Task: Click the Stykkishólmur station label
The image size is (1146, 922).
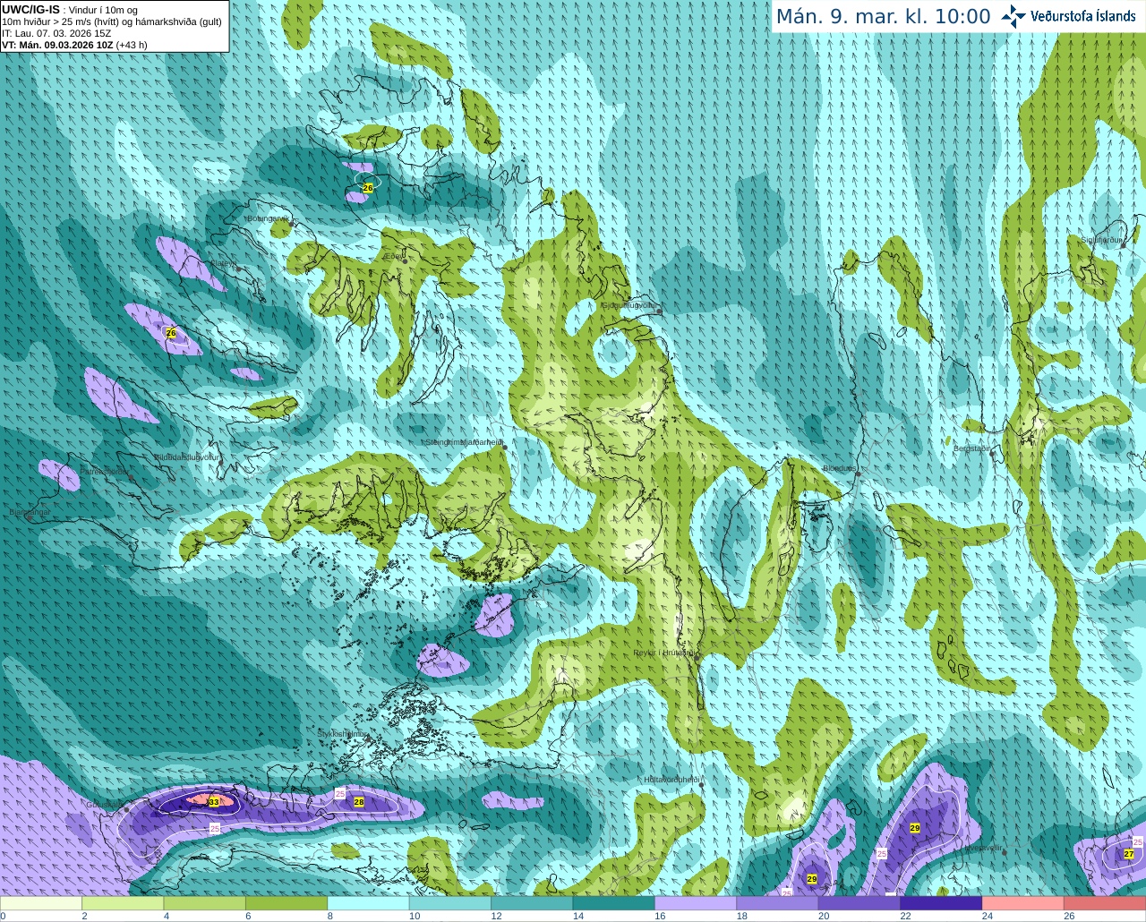Action: point(342,734)
